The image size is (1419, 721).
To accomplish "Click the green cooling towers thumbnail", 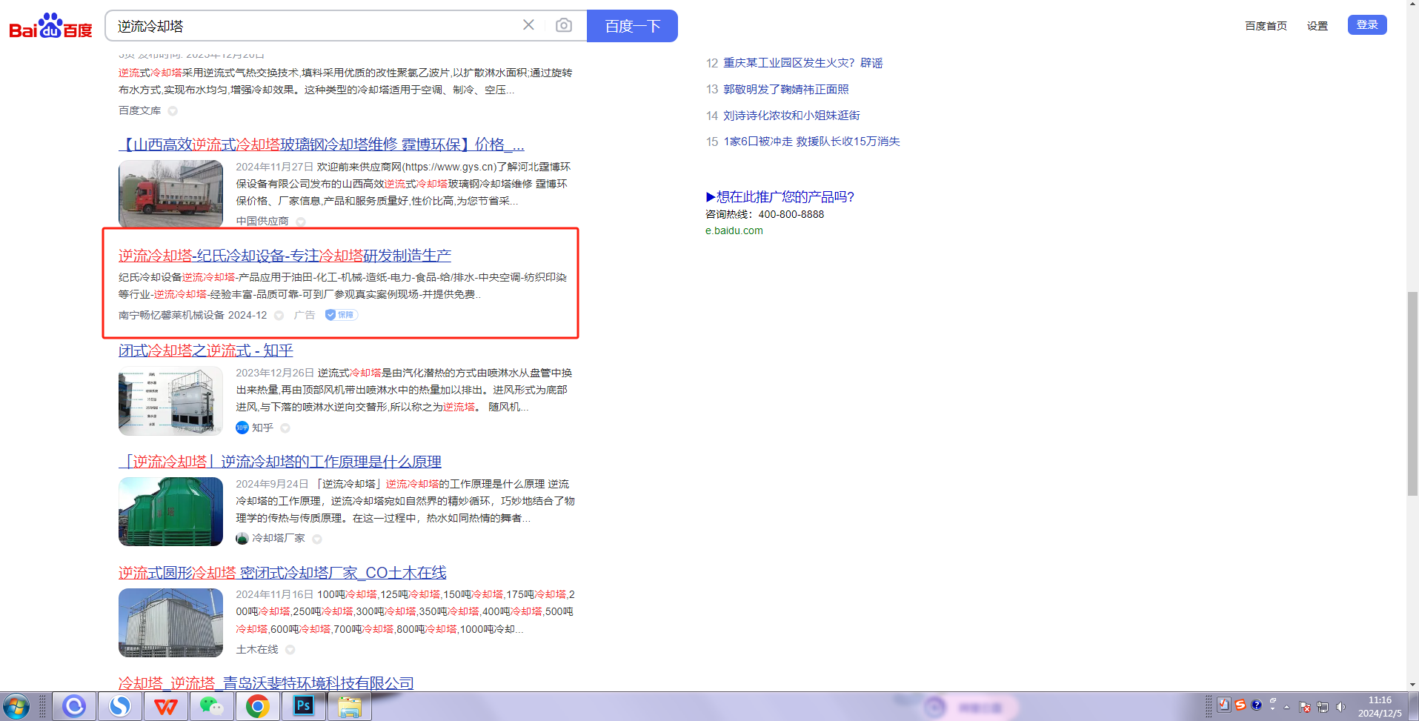I will coord(170,511).
